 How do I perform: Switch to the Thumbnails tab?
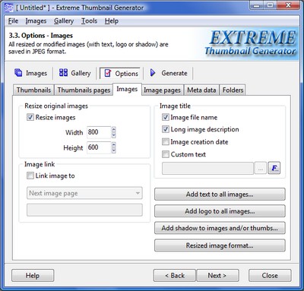[33, 90]
